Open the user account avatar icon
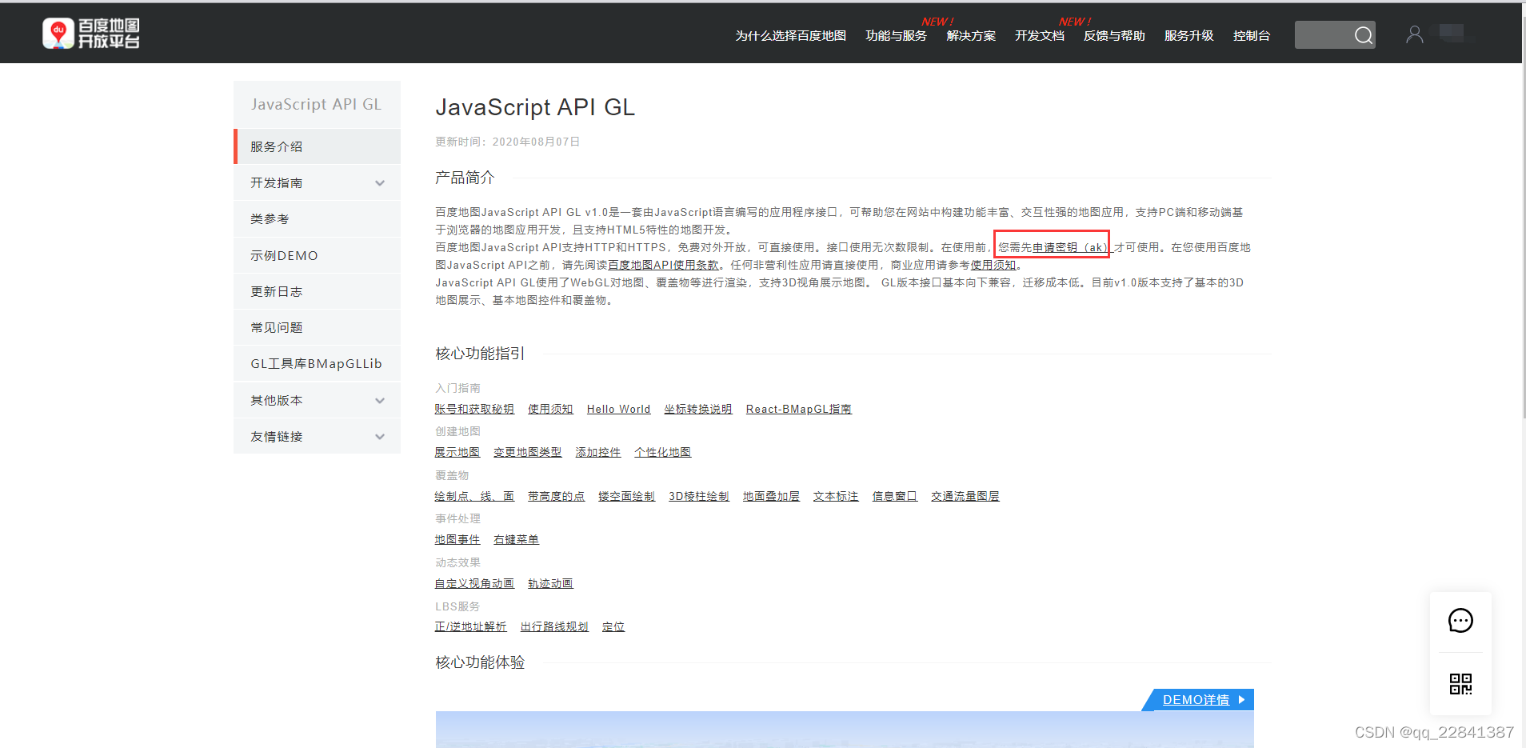This screenshot has height=748, width=1526. [x=1414, y=34]
